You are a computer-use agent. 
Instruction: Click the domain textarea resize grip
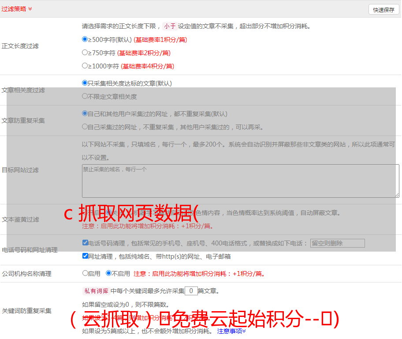click(397, 195)
